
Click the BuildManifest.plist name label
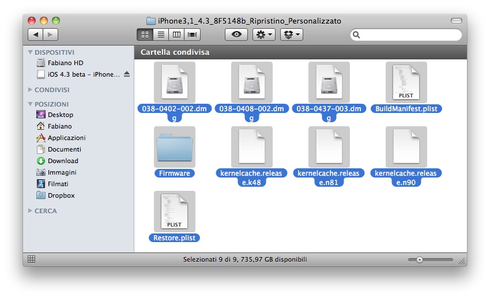[x=406, y=109]
